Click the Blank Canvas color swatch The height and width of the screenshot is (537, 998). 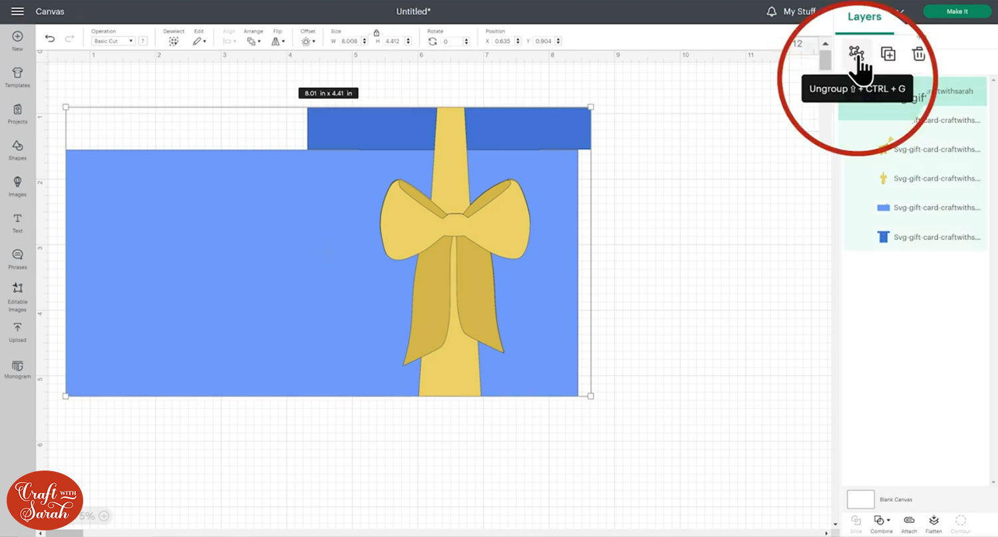pos(860,499)
